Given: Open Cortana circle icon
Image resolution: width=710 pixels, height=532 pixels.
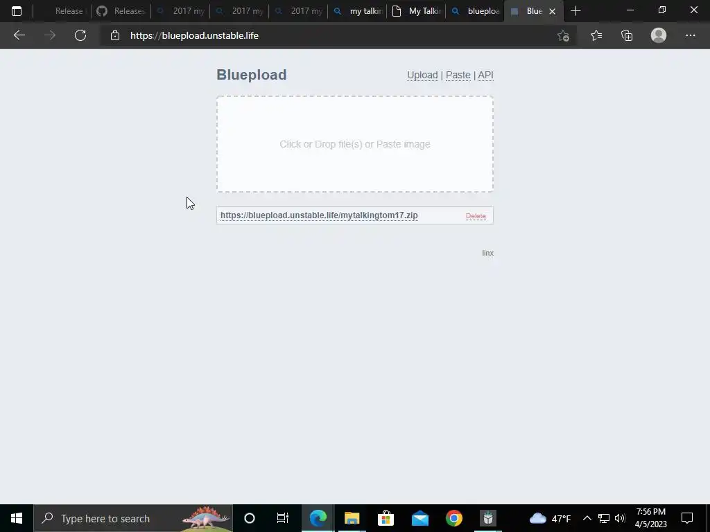Looking at the screenshot, I should 250,518.
